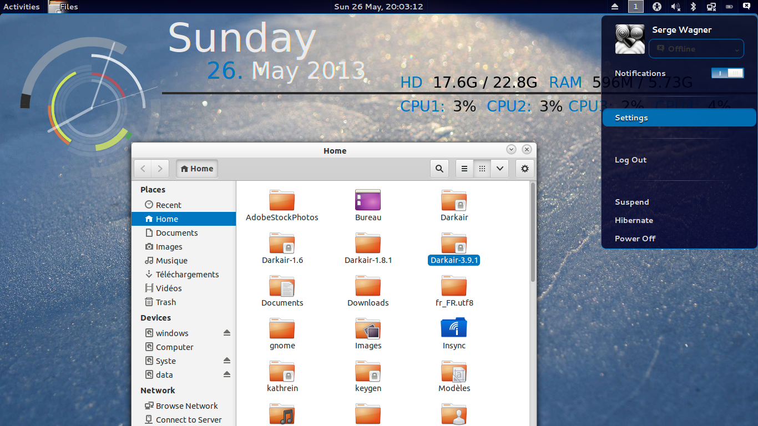The width and height of the screenshot is (758, 426).
Task: Select Recent in Places sidebar
Action: click(x=184, y=205)
